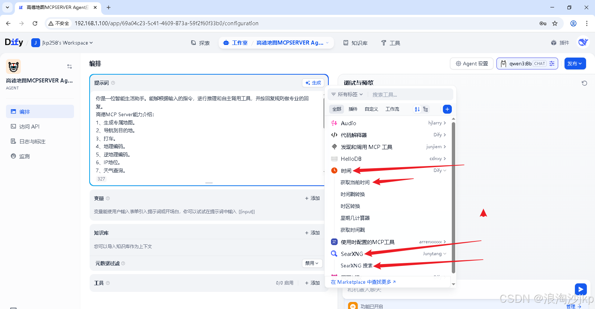The height and width of the screenshot is (309, 595).
Task: Open model parameter sliders icon
Action: [x=552, y=64]
